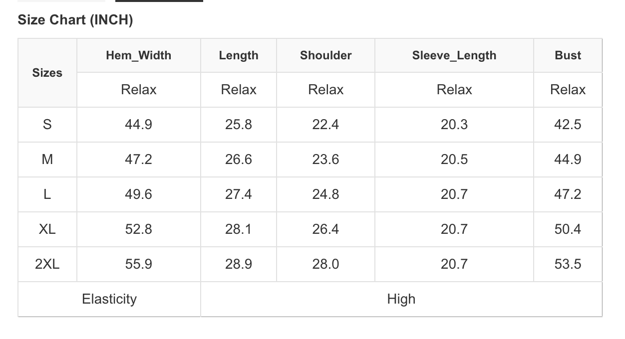
Task: Click the Elasticity row label
Action: (109, 299)
